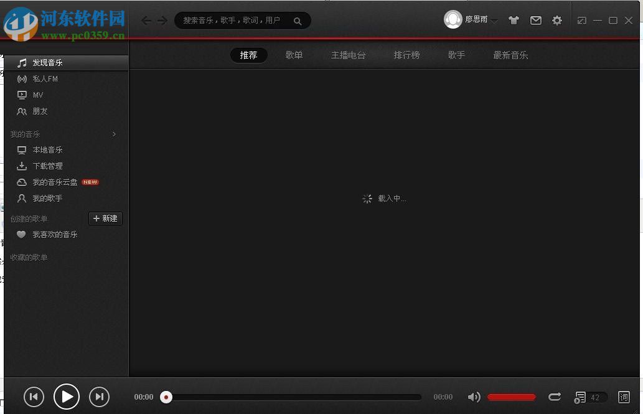The width and height of the screenshot is (643, 414).
Task: Expand the 廖思雨 account dropdown
Action: click(x=495, y=20)
